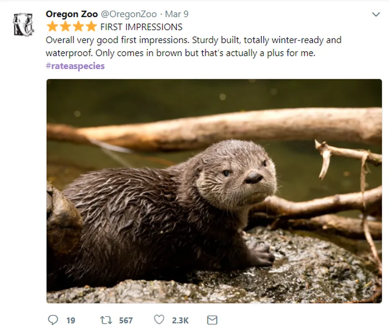Image resolution: width=389 pixels, height=331 pixels.
Task: Click the fourth gold star emoji
Action: [x=91, y=26]
